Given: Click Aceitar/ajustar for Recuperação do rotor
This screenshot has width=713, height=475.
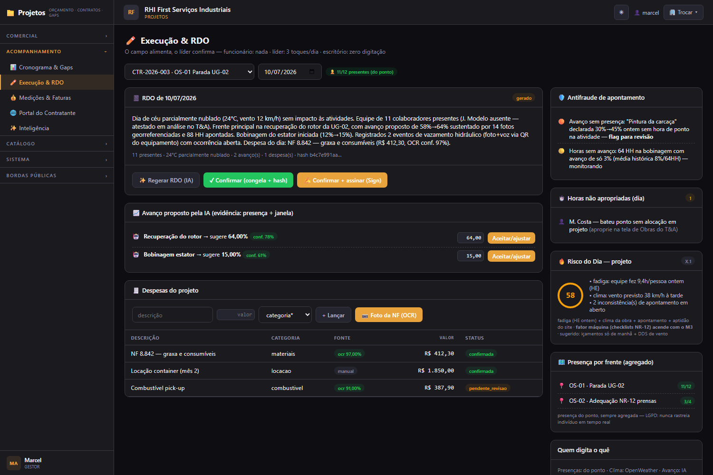Looking at the screenshot, I should point(511,238).
